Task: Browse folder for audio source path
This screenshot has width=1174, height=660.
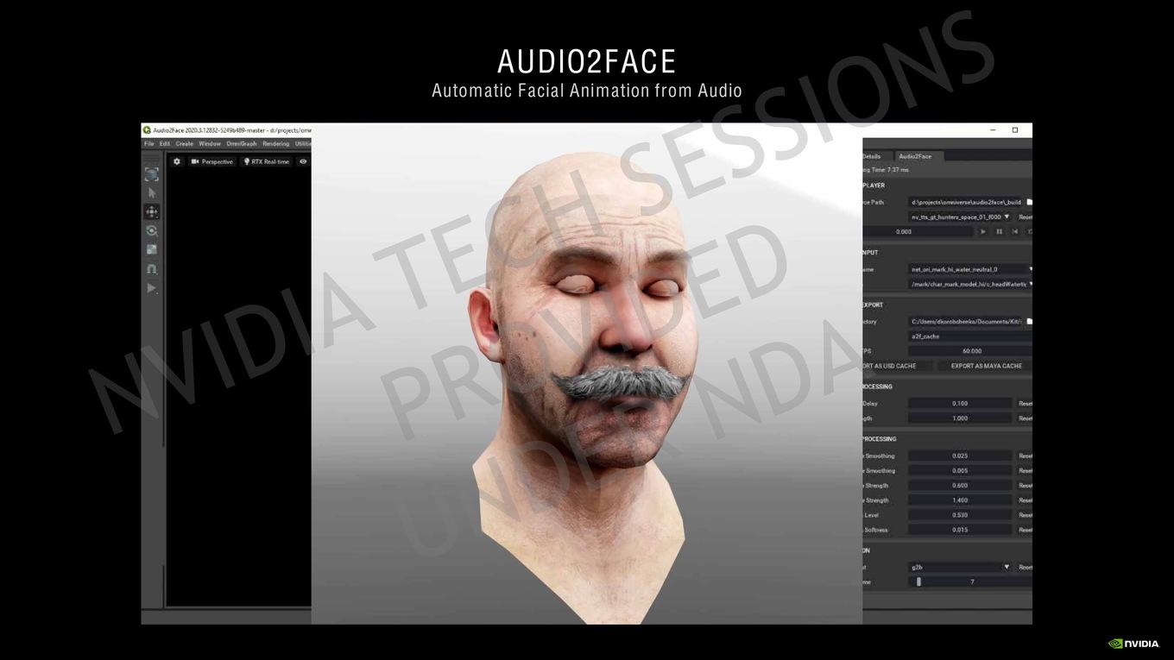Action: 1029,202
